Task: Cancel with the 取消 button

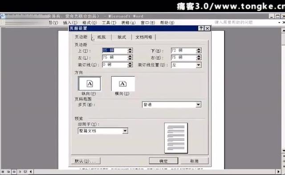Action: tap(194, 161)
